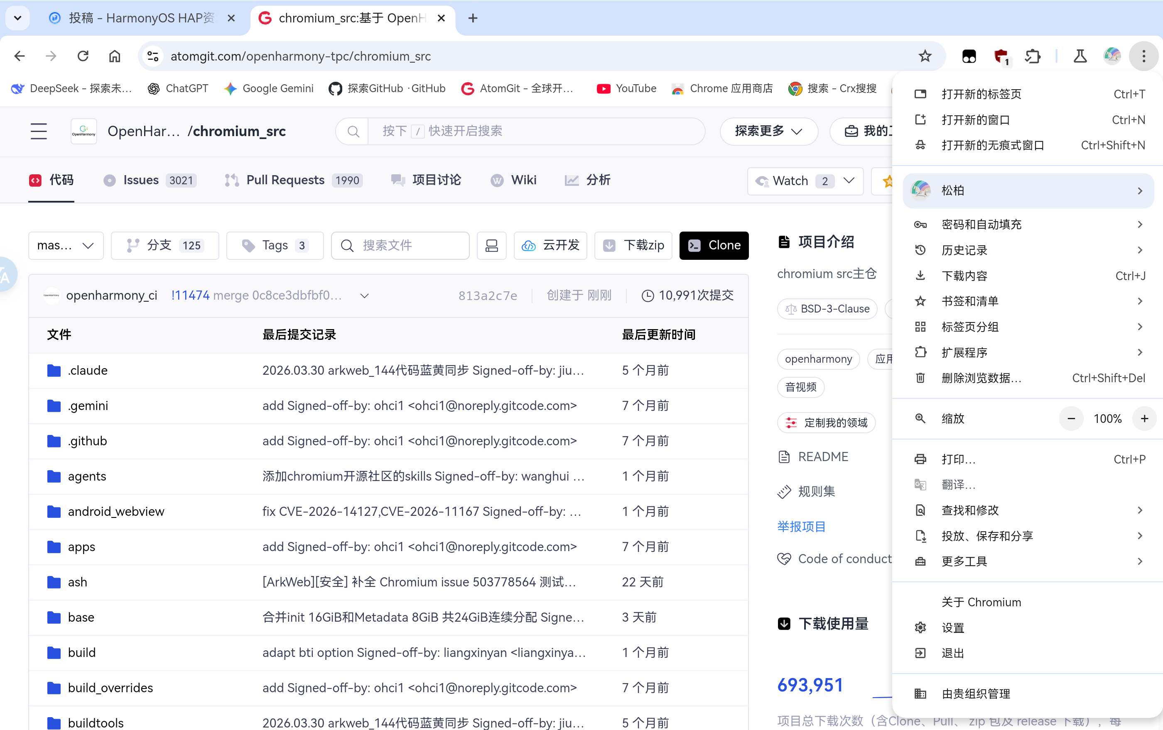Image resolution: width=1163 pixels, height=730 pixels.
Task: Click the 举报项目 link
Action: 801,526
